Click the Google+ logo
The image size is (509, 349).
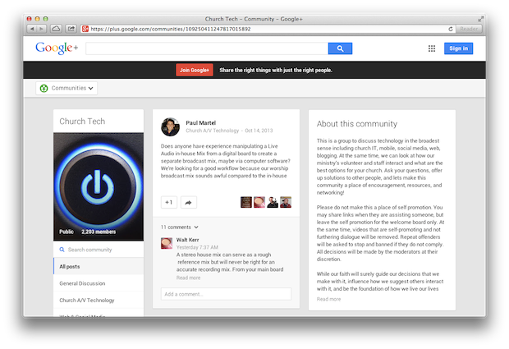point(57,48)
